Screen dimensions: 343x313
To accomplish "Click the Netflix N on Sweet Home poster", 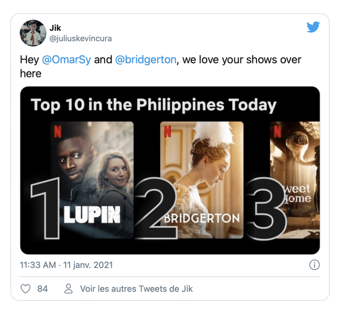I will pos(277,132).
